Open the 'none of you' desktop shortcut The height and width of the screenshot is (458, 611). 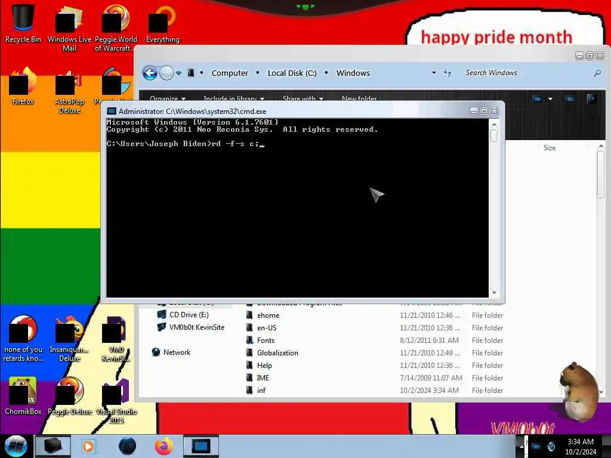click(x=23, y=339)
